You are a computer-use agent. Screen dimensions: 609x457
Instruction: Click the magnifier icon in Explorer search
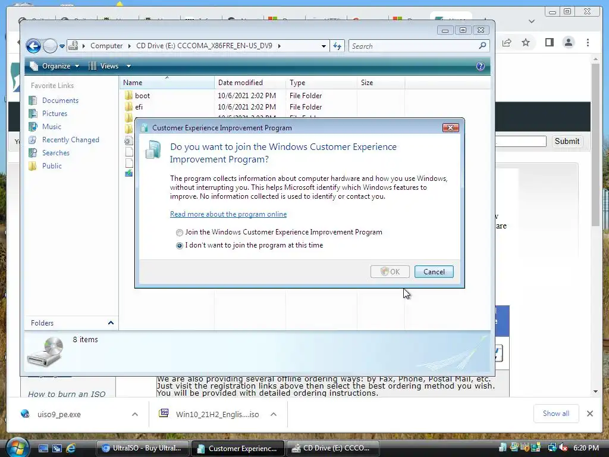pos(482,46)
